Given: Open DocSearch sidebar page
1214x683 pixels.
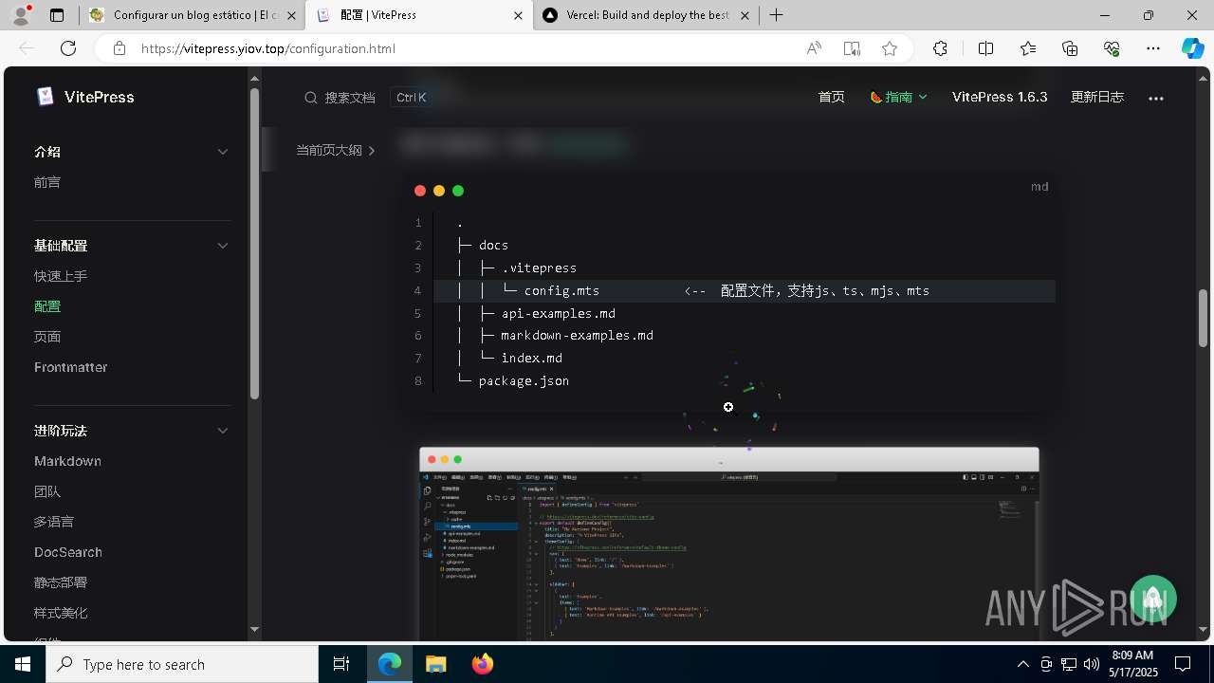Looking at the screenshot, I should [x=68, y=552].
